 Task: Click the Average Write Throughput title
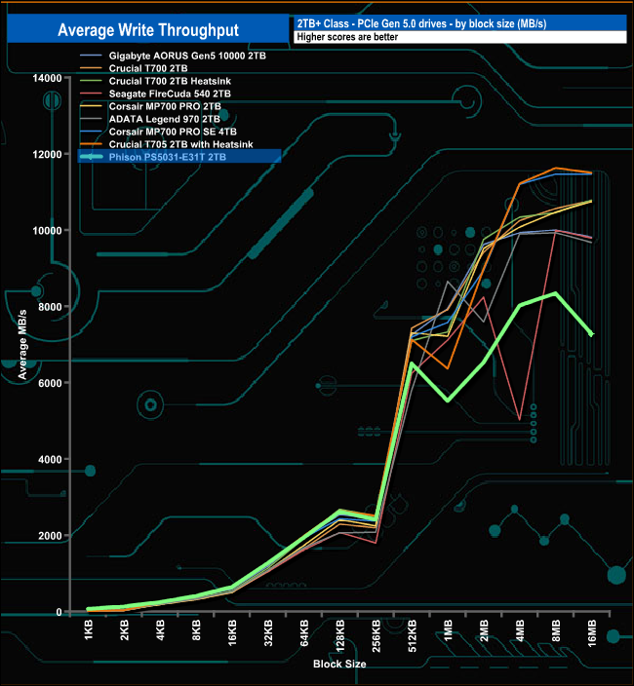point(148,30)
